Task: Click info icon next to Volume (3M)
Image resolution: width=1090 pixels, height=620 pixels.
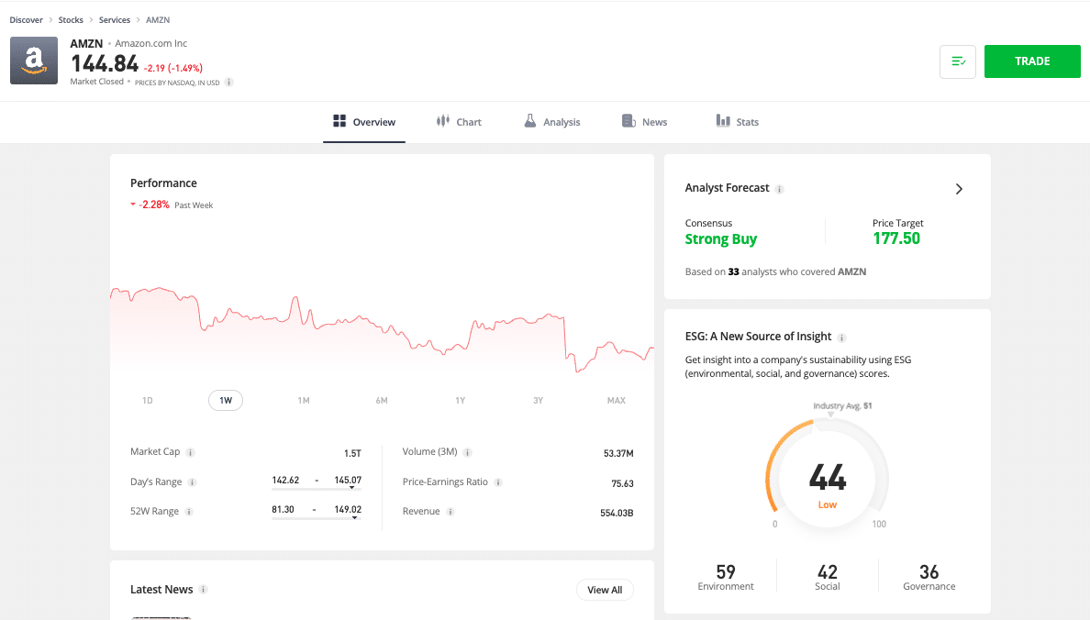Action: coord(467,452)
